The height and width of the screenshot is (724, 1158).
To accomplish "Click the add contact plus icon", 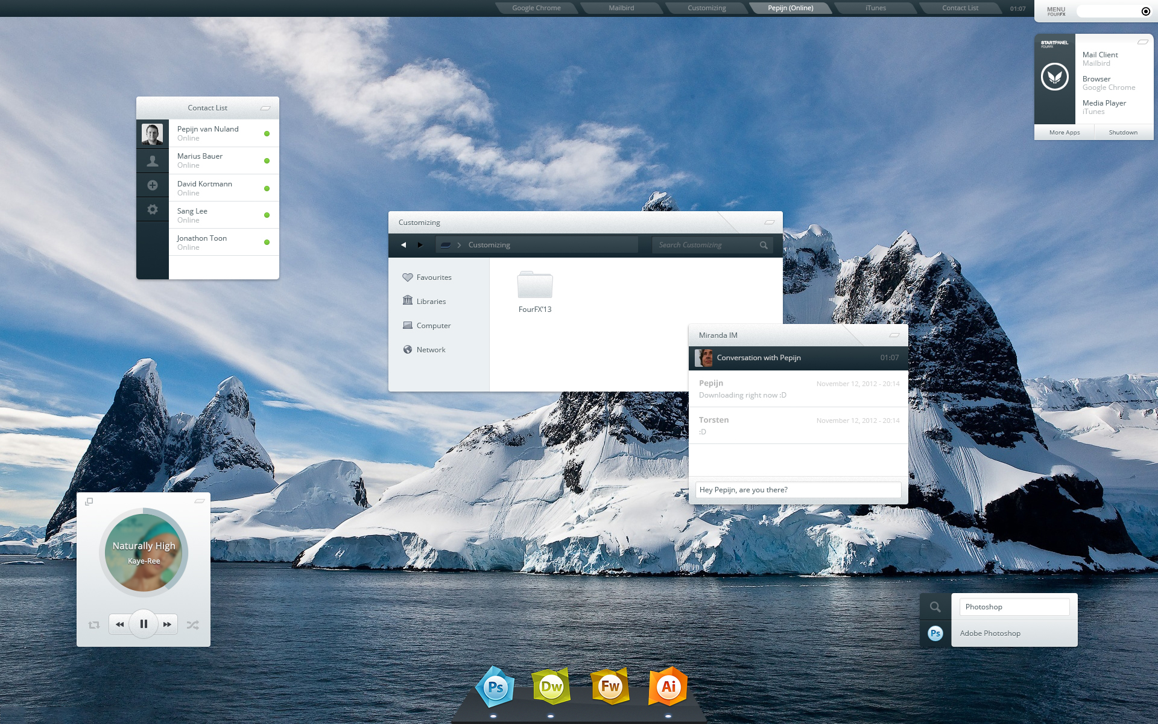I will (x=153, y=185).
